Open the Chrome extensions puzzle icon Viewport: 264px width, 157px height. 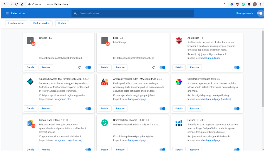pyautogui.click(x=249, y=4)
